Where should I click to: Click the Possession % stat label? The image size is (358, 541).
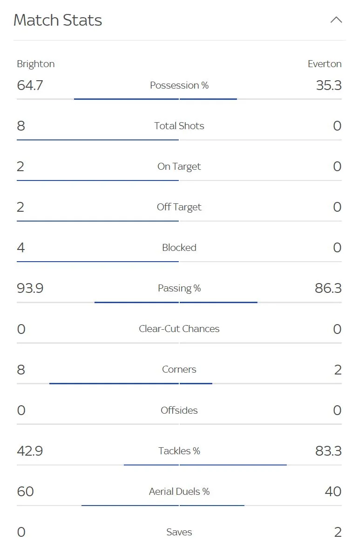tap(179, 85)
